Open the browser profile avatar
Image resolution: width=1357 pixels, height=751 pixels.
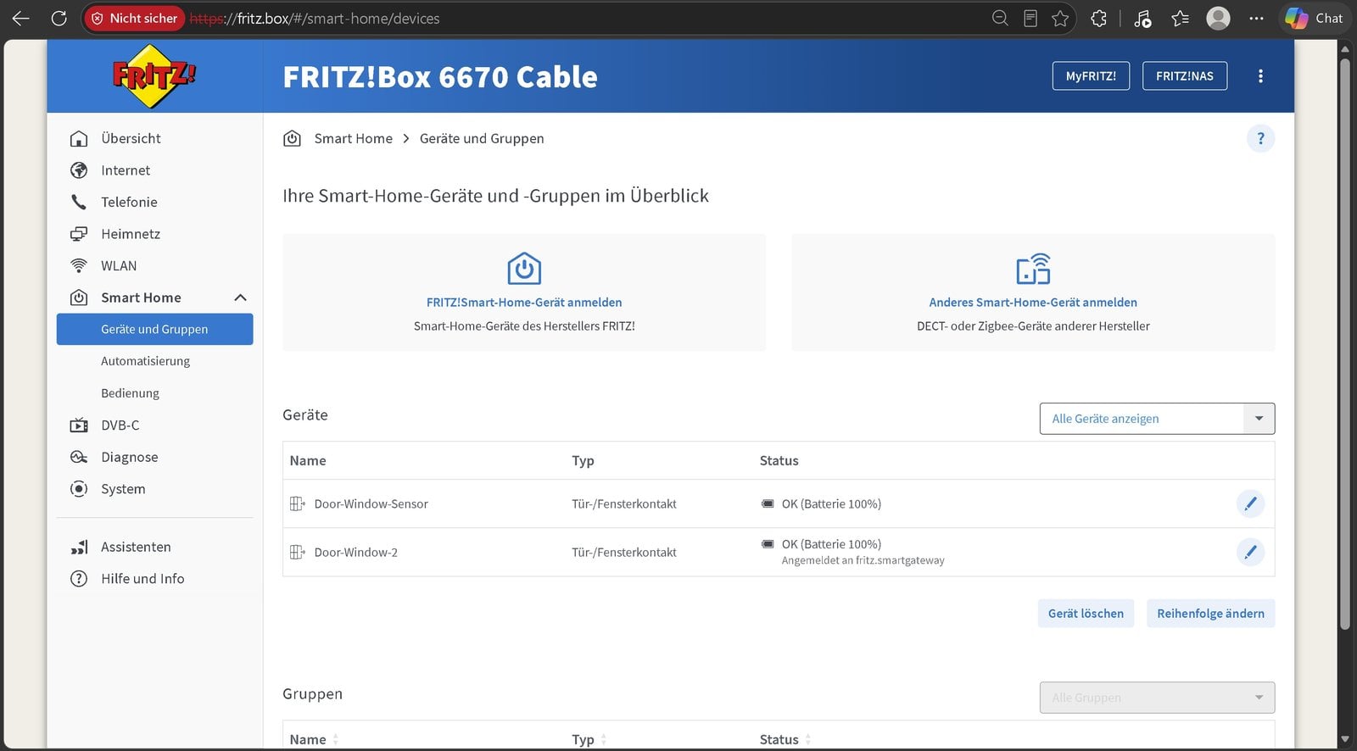pos(1218,18)
